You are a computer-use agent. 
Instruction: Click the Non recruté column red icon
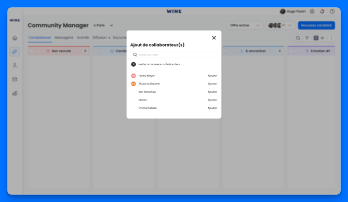pyautogui.click(x=48, y=51)
